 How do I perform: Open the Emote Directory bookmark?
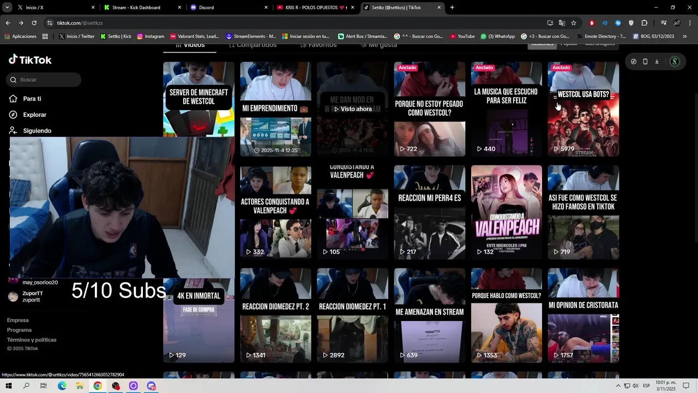pyautogui.click(x=601, y=36)
